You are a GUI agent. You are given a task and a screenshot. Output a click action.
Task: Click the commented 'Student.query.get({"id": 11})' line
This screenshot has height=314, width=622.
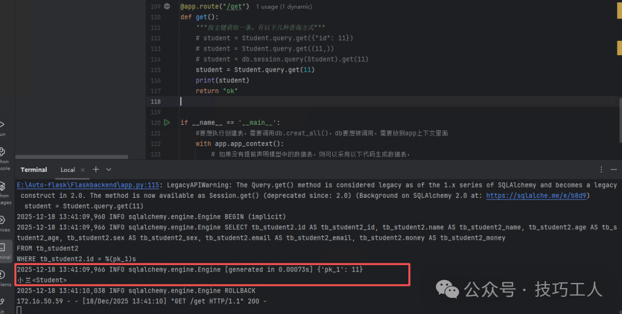pyautogui.click(x=274, y=38)
